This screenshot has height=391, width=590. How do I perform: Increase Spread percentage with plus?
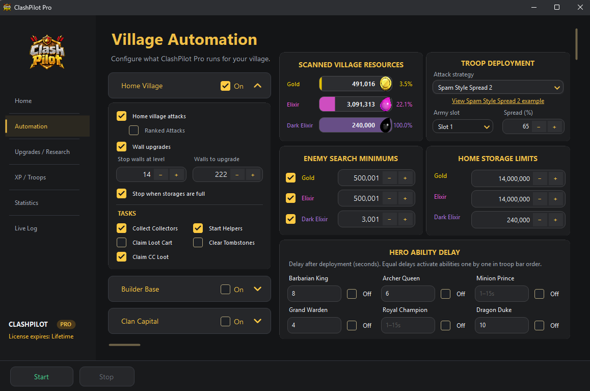pyautogui.click(x=554, y=127)
